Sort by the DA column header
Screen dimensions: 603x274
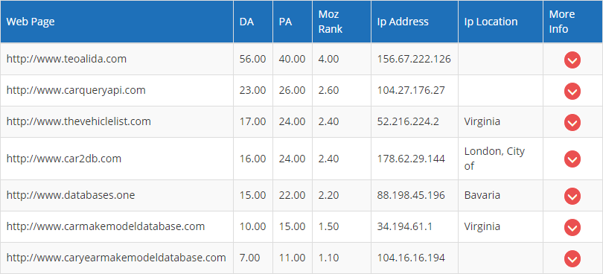tap(246, 22)
